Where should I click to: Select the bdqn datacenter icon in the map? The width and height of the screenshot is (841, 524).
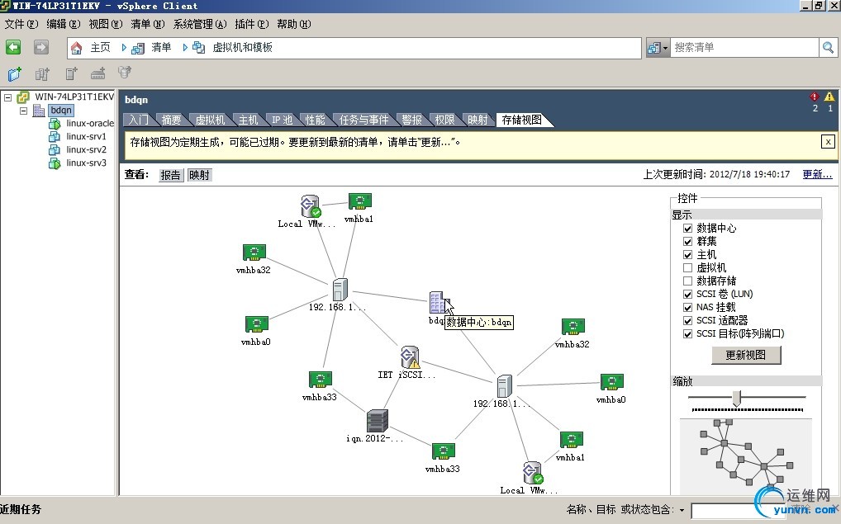(437, 303)
